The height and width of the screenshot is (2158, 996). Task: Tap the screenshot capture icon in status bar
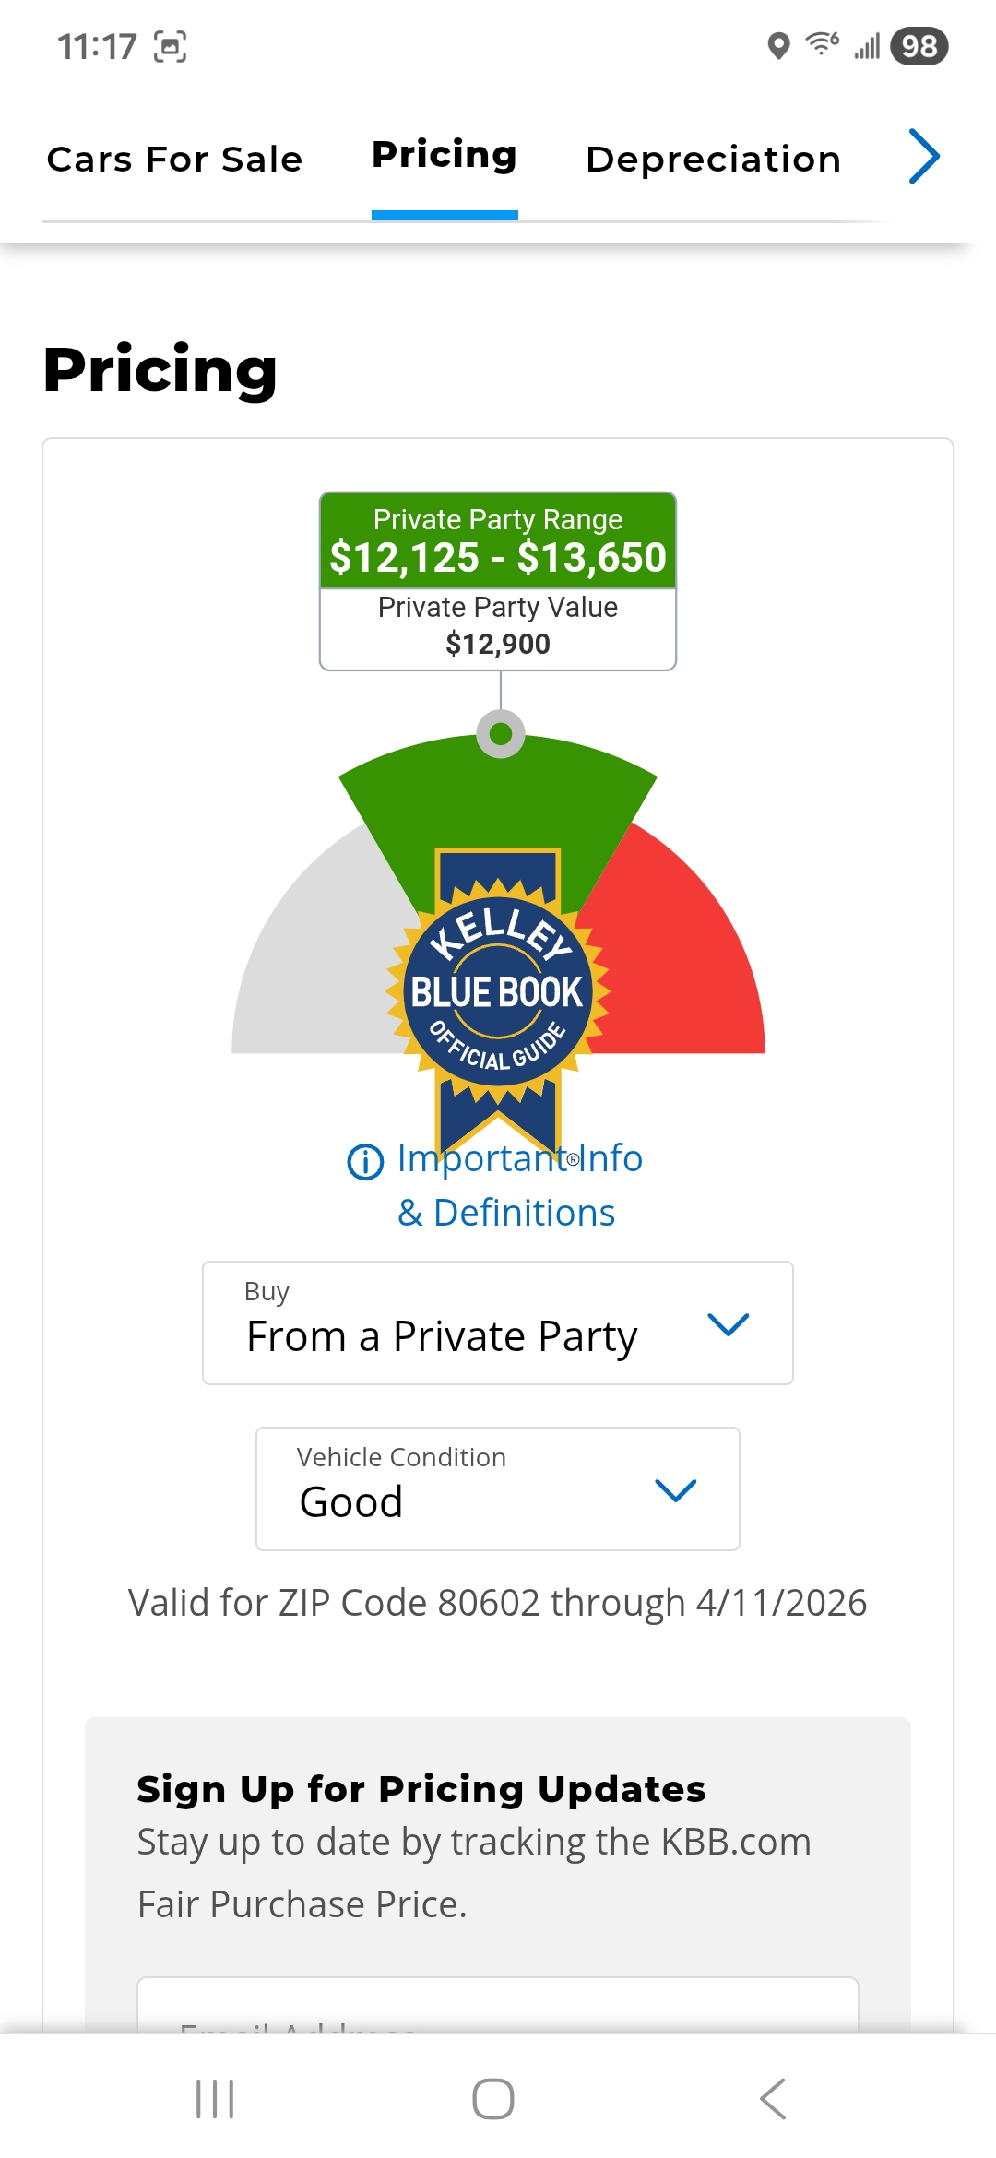170,46
